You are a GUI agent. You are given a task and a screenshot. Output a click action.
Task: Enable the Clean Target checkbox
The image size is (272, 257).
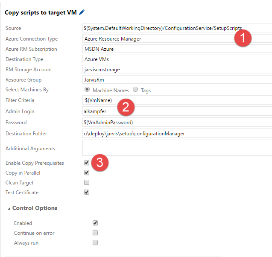87,183
